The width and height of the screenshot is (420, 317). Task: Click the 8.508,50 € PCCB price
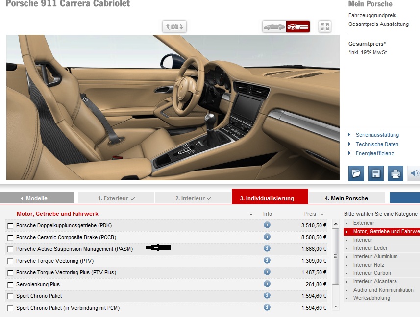pos(314,237)
